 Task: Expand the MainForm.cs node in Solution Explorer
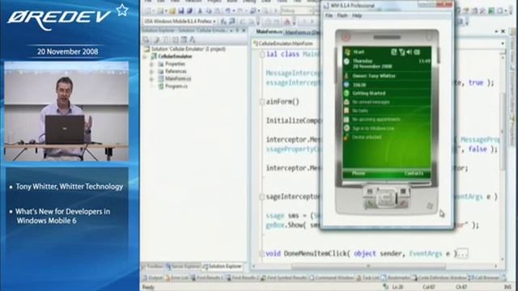point(151,79)
